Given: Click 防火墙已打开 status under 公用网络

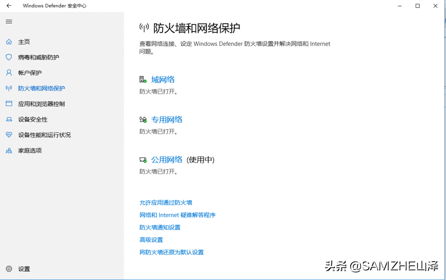Looking at the screenshot, I should tap(159, 172).
